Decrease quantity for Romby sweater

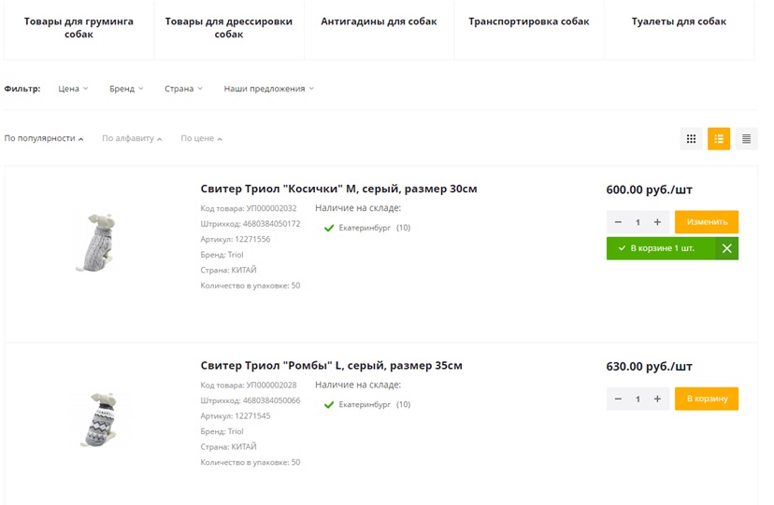pos(618,399)
